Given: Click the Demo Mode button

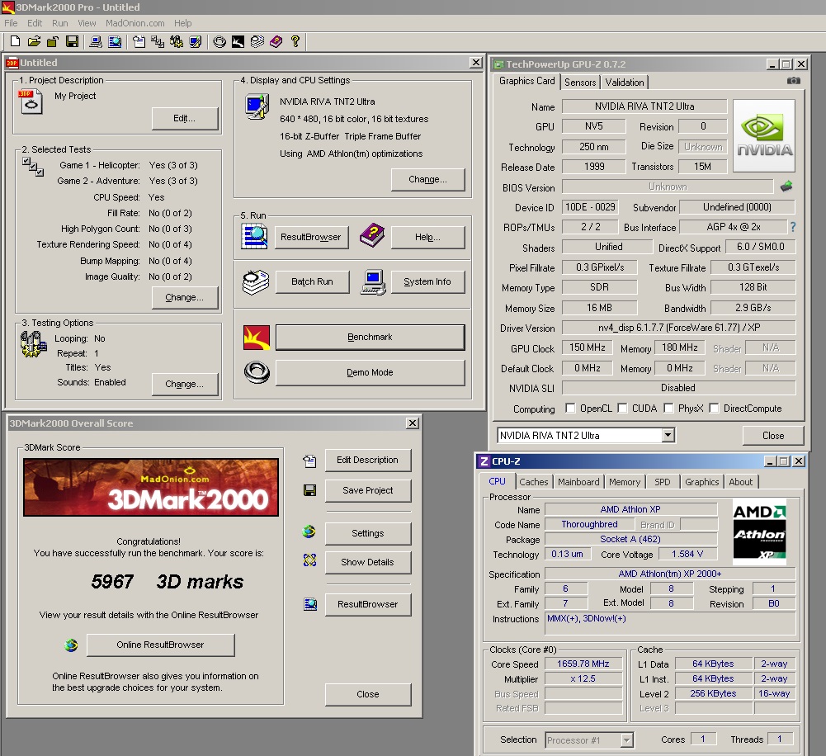Looking at the screenshot, I should (370, 372).
